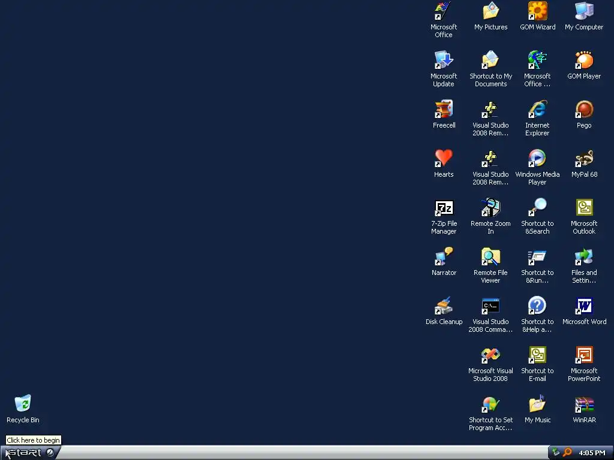Click the Shortcut to E-mail icon

coord(537,355)
